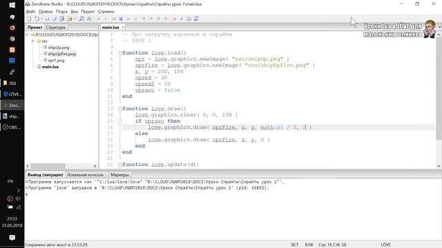Click the Step Out toolbar icon
Screen dimensions: 442x248
[x=158, y=19]
